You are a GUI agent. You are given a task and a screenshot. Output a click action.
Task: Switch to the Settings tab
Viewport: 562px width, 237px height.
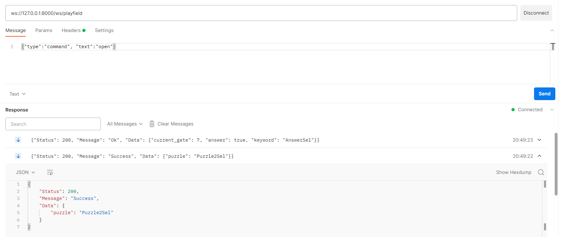(104, 30)
